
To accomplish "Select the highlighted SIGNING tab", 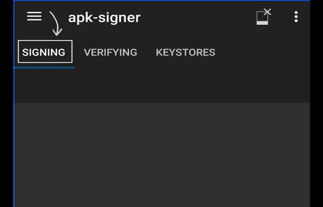I will [44, 52].
